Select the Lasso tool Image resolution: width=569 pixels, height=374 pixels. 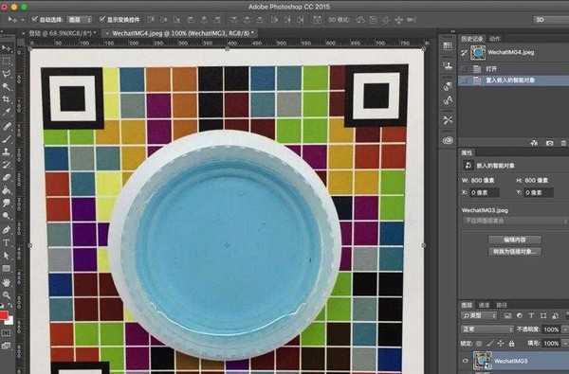7,74
